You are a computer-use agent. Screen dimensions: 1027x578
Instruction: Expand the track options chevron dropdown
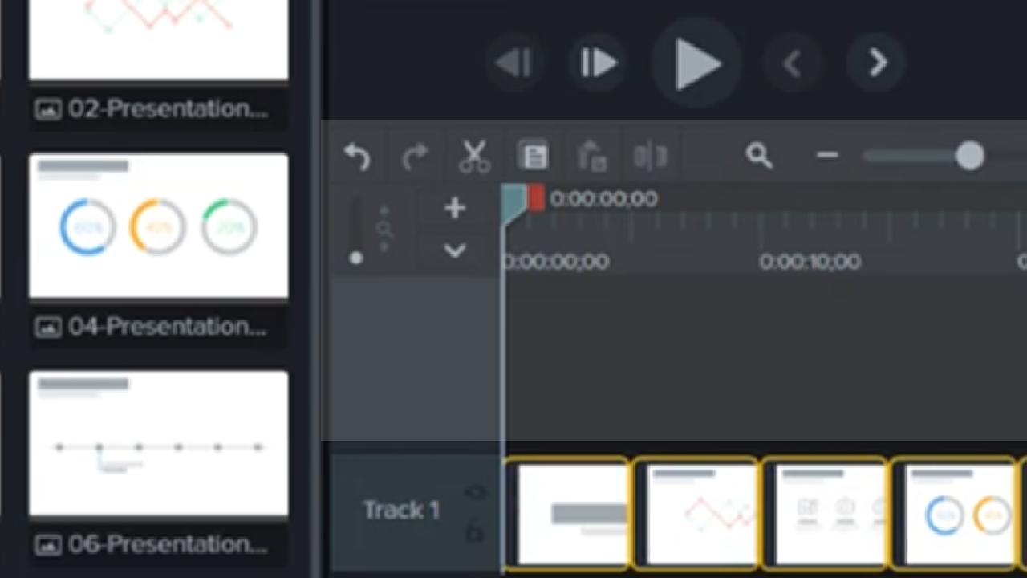coord(455,251)
